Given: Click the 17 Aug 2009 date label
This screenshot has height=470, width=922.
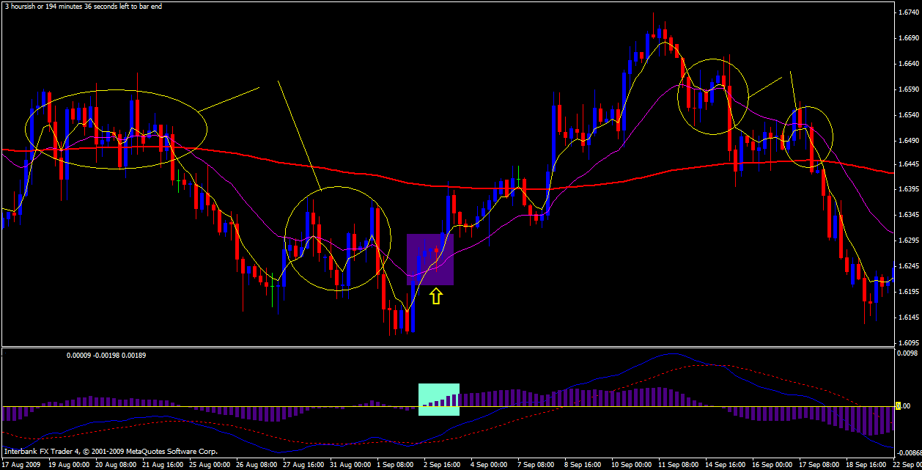Looking at the screenshot, I should pos(22,465).
